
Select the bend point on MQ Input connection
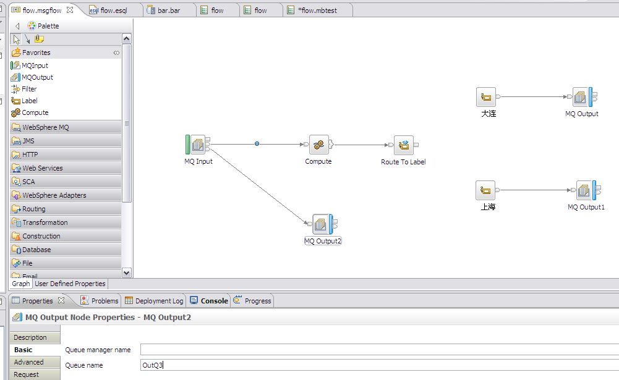257,144
